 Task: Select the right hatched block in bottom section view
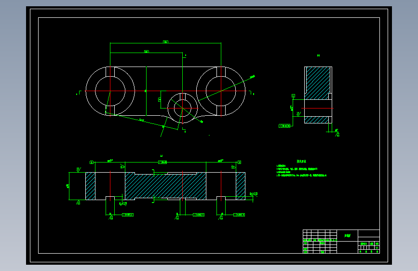tap(241, 186)
